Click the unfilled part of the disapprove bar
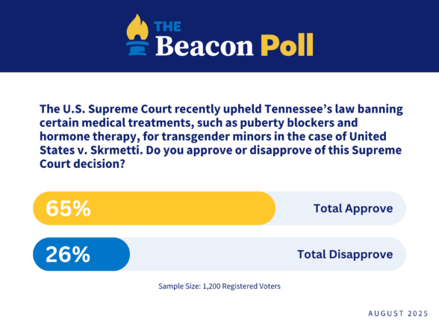 268,254
